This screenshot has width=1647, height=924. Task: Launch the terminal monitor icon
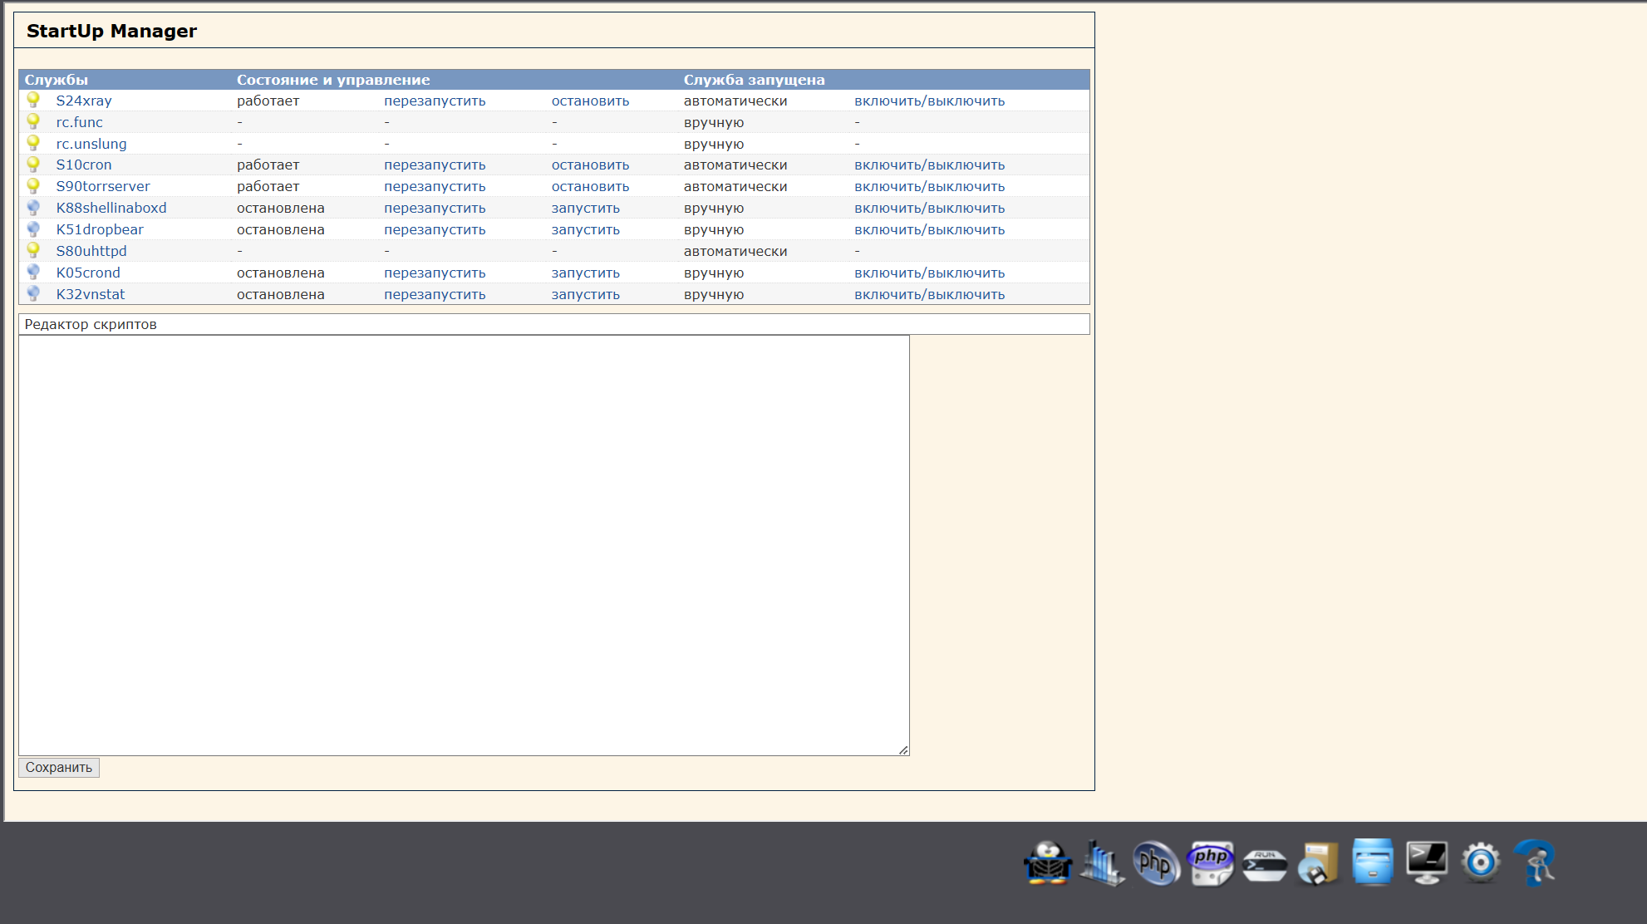pyautogui.click(x=1427, y=862)
